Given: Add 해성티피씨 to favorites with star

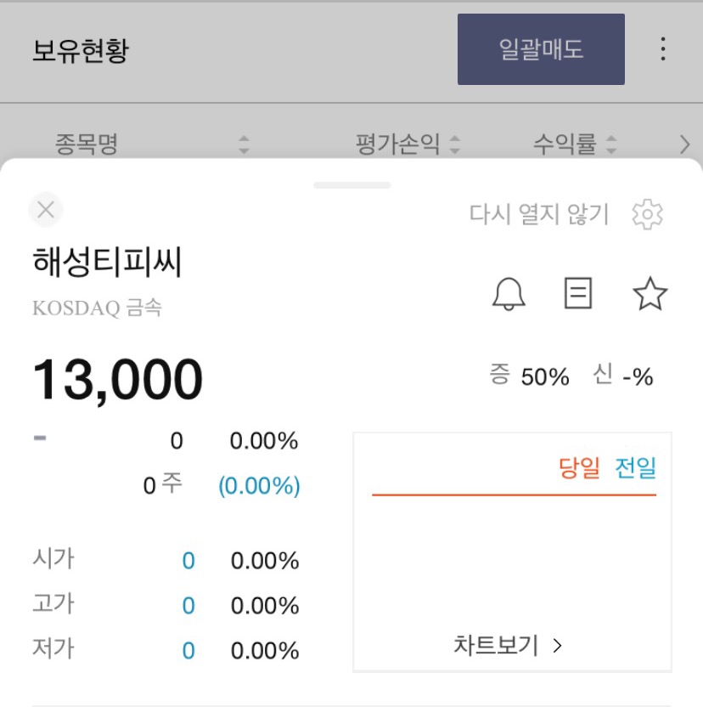Looking at the screenshot, I should (650, 293).
